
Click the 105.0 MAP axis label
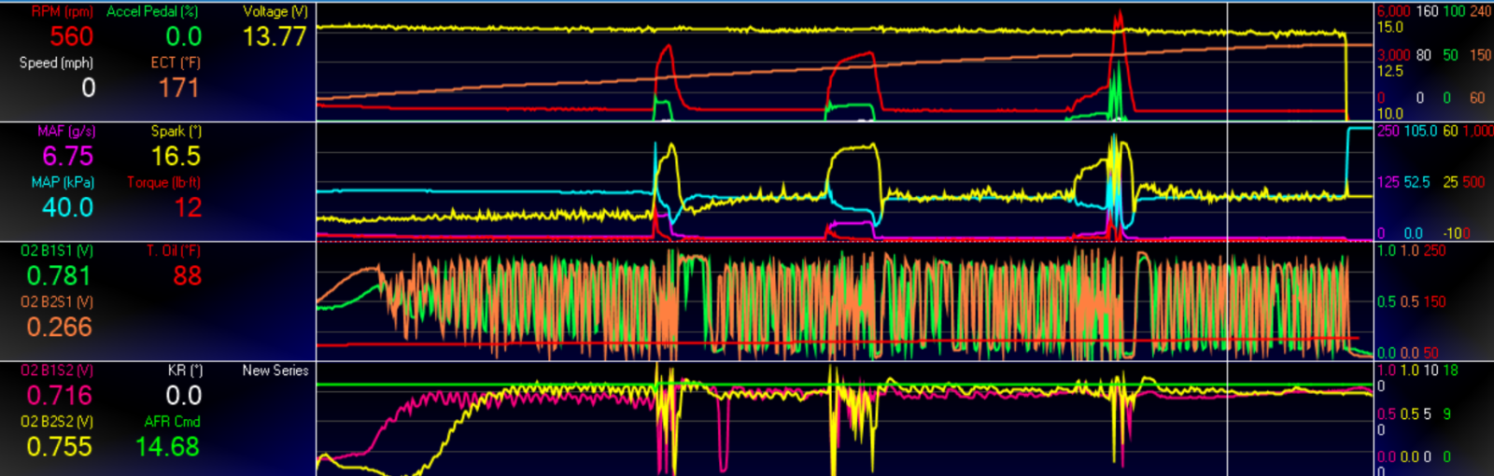[x=1420, y=131]
